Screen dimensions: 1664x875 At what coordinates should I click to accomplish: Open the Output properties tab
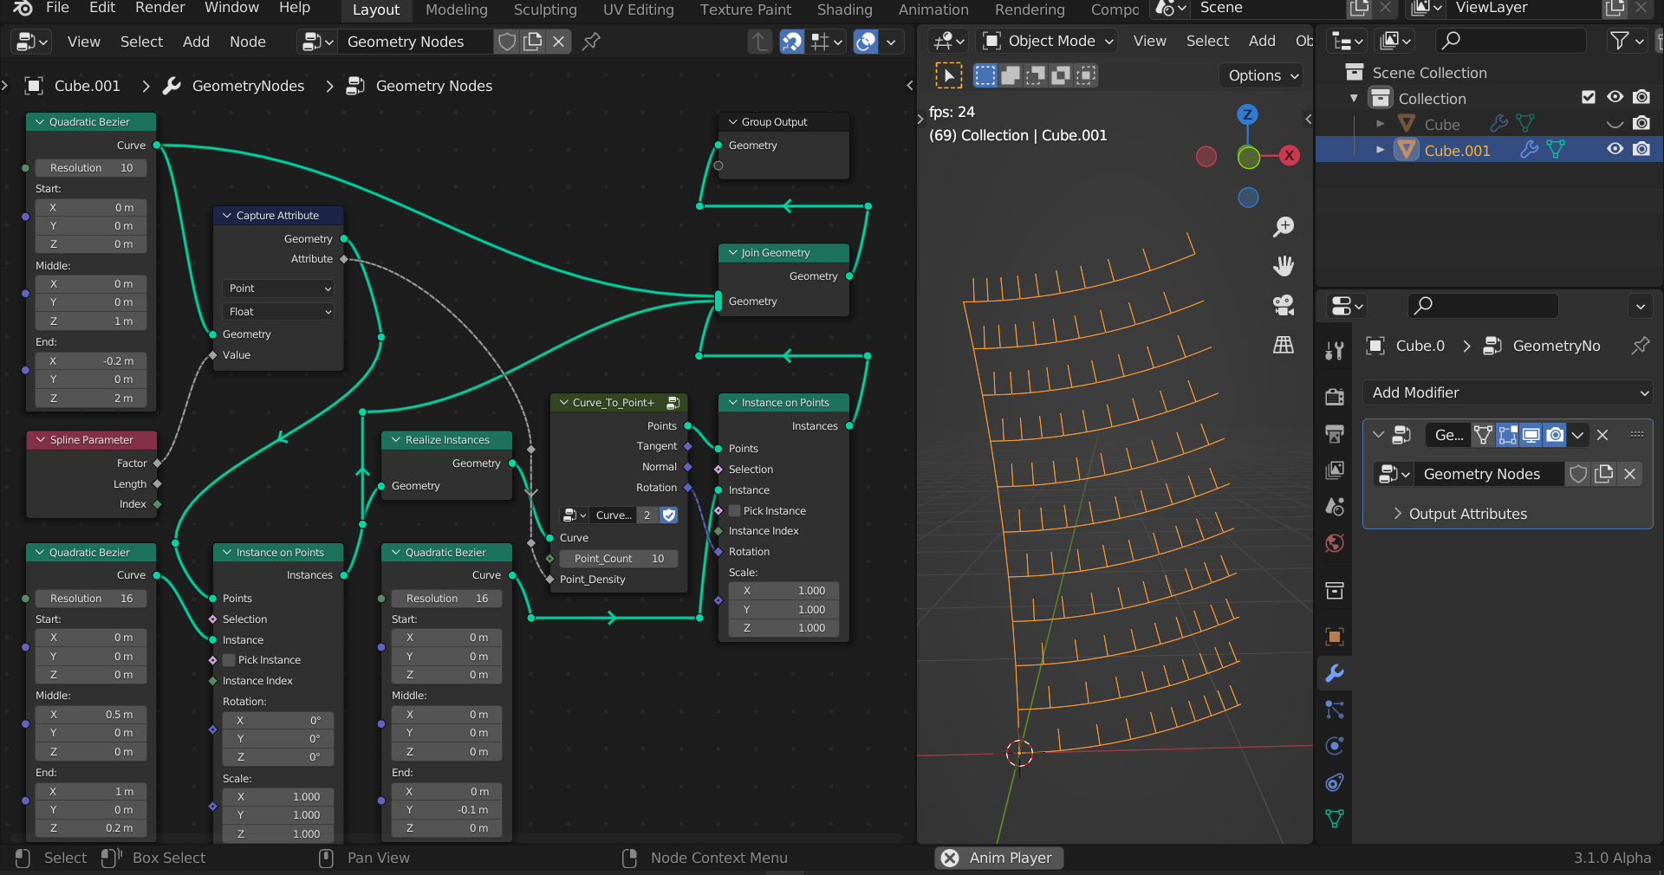(x=1335, y=433)
